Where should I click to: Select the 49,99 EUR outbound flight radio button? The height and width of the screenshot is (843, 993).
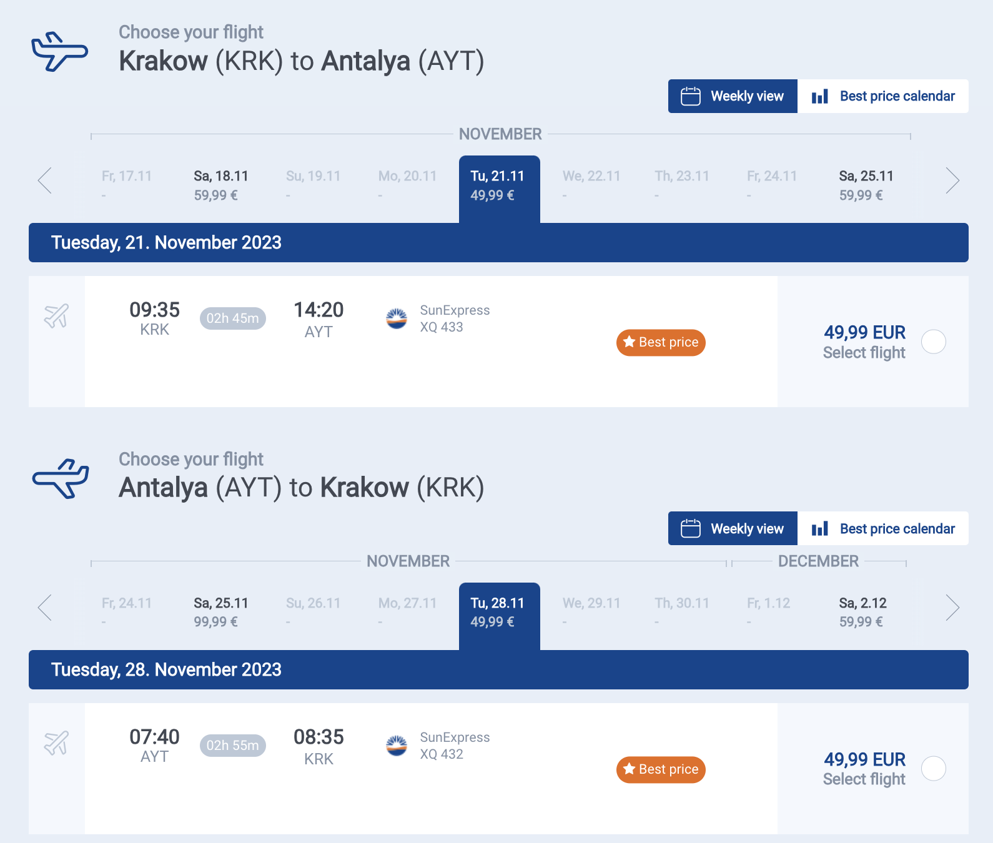[x=934, y=342]
